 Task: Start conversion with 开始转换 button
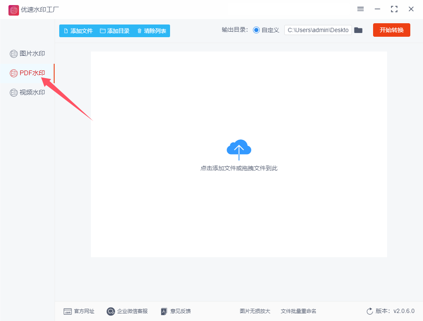(x=391, y=30)
